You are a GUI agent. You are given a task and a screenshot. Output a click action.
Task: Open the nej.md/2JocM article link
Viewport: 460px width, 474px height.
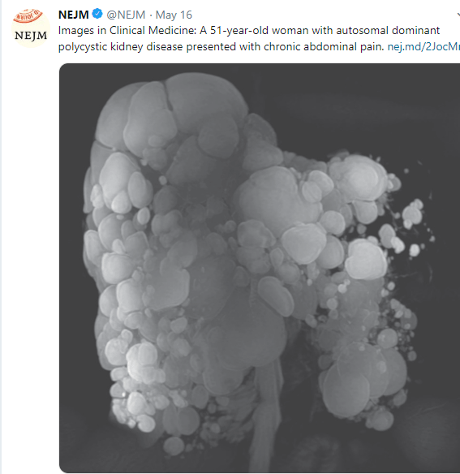pos(423,47)
